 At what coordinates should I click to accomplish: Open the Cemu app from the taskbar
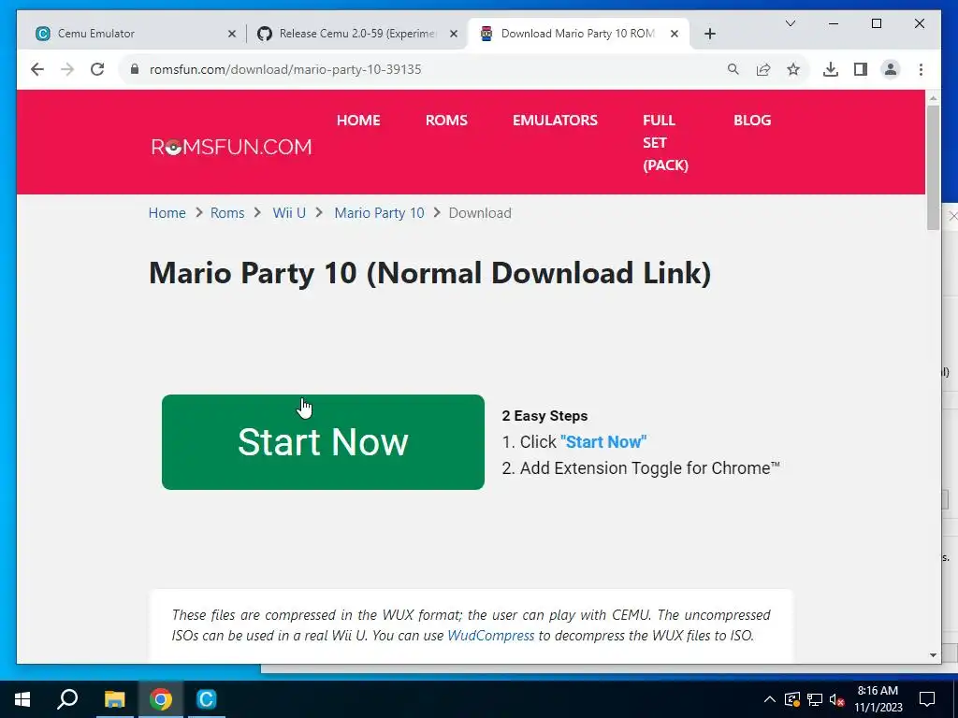[207, 699]
